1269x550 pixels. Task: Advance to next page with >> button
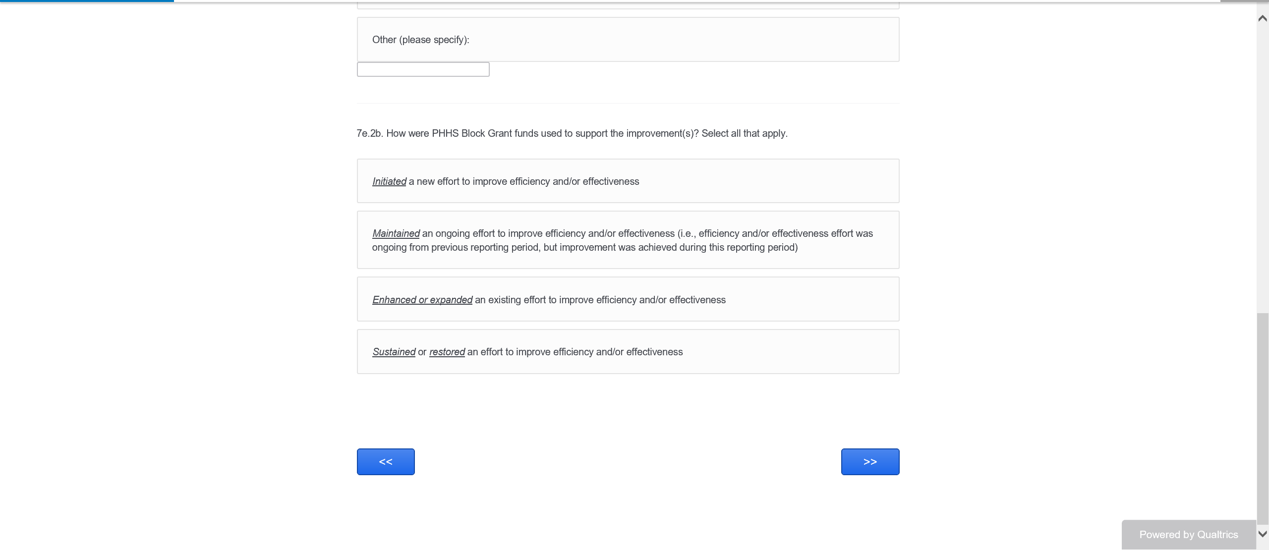click(870, 462)
